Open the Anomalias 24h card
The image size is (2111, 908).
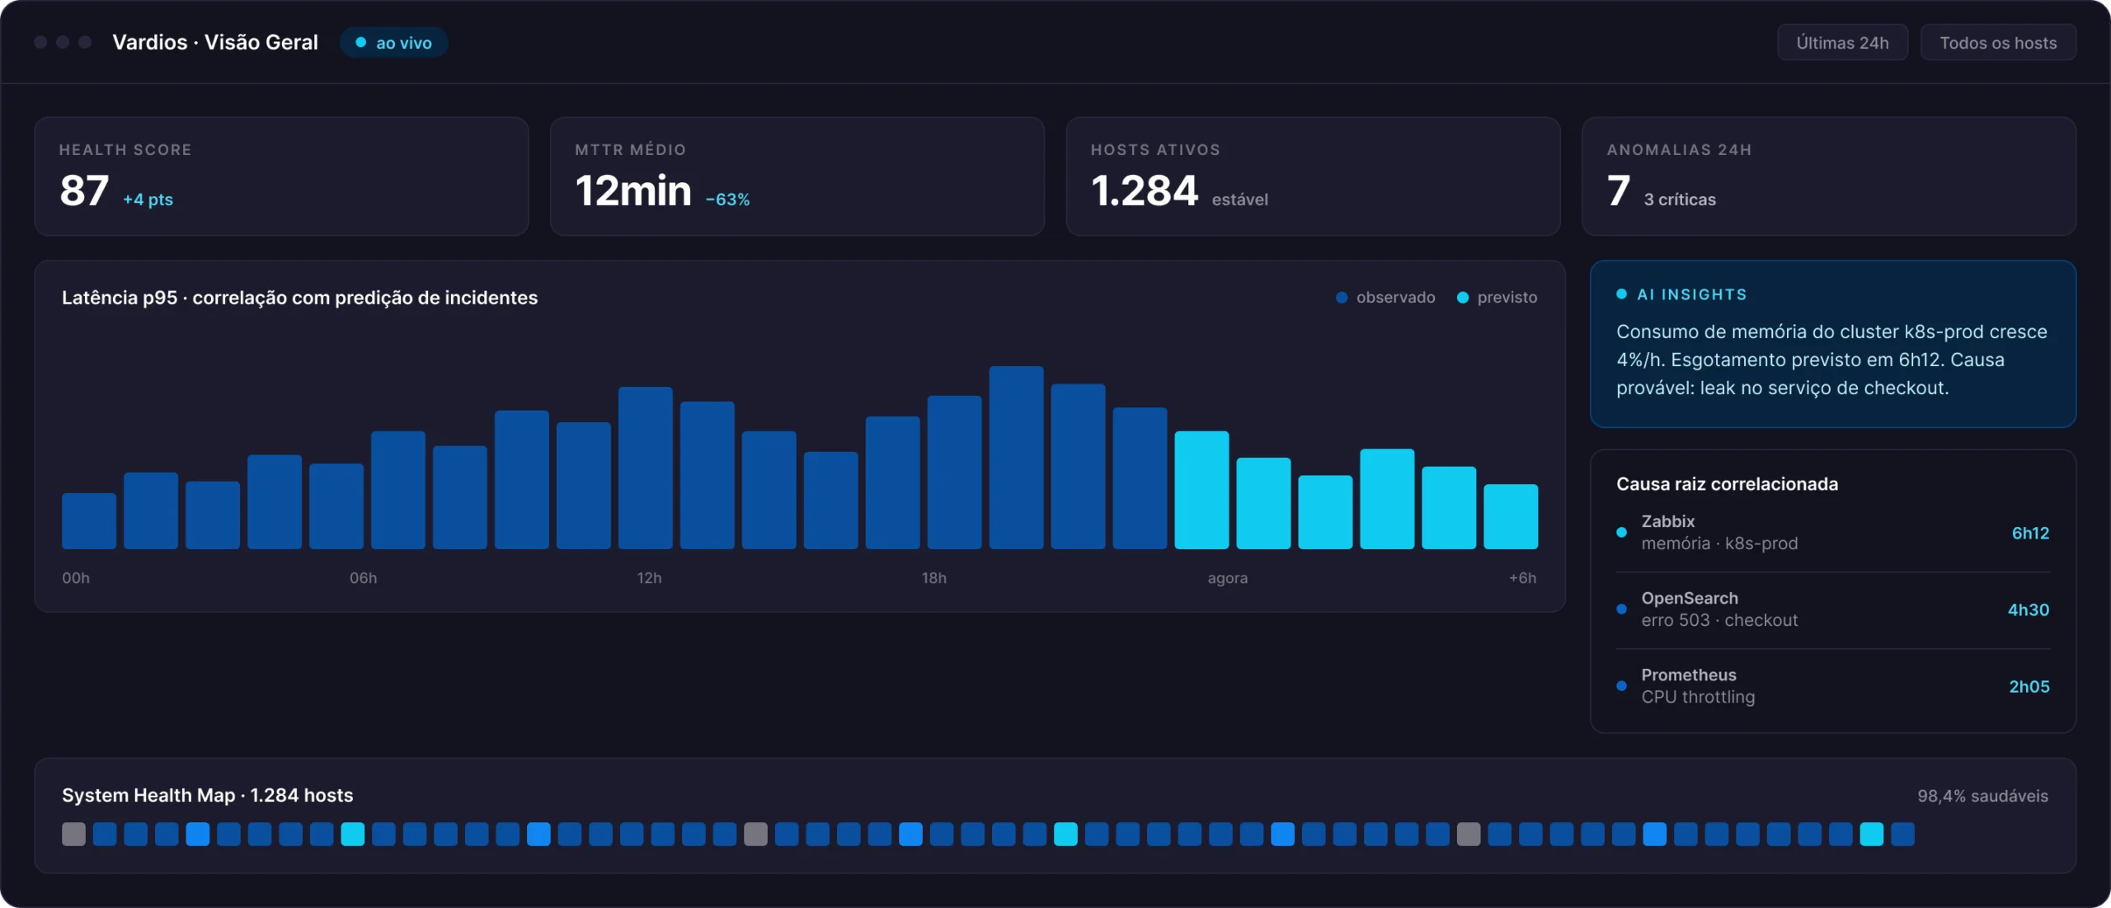pyautogui.click(x=1829, y=176)
